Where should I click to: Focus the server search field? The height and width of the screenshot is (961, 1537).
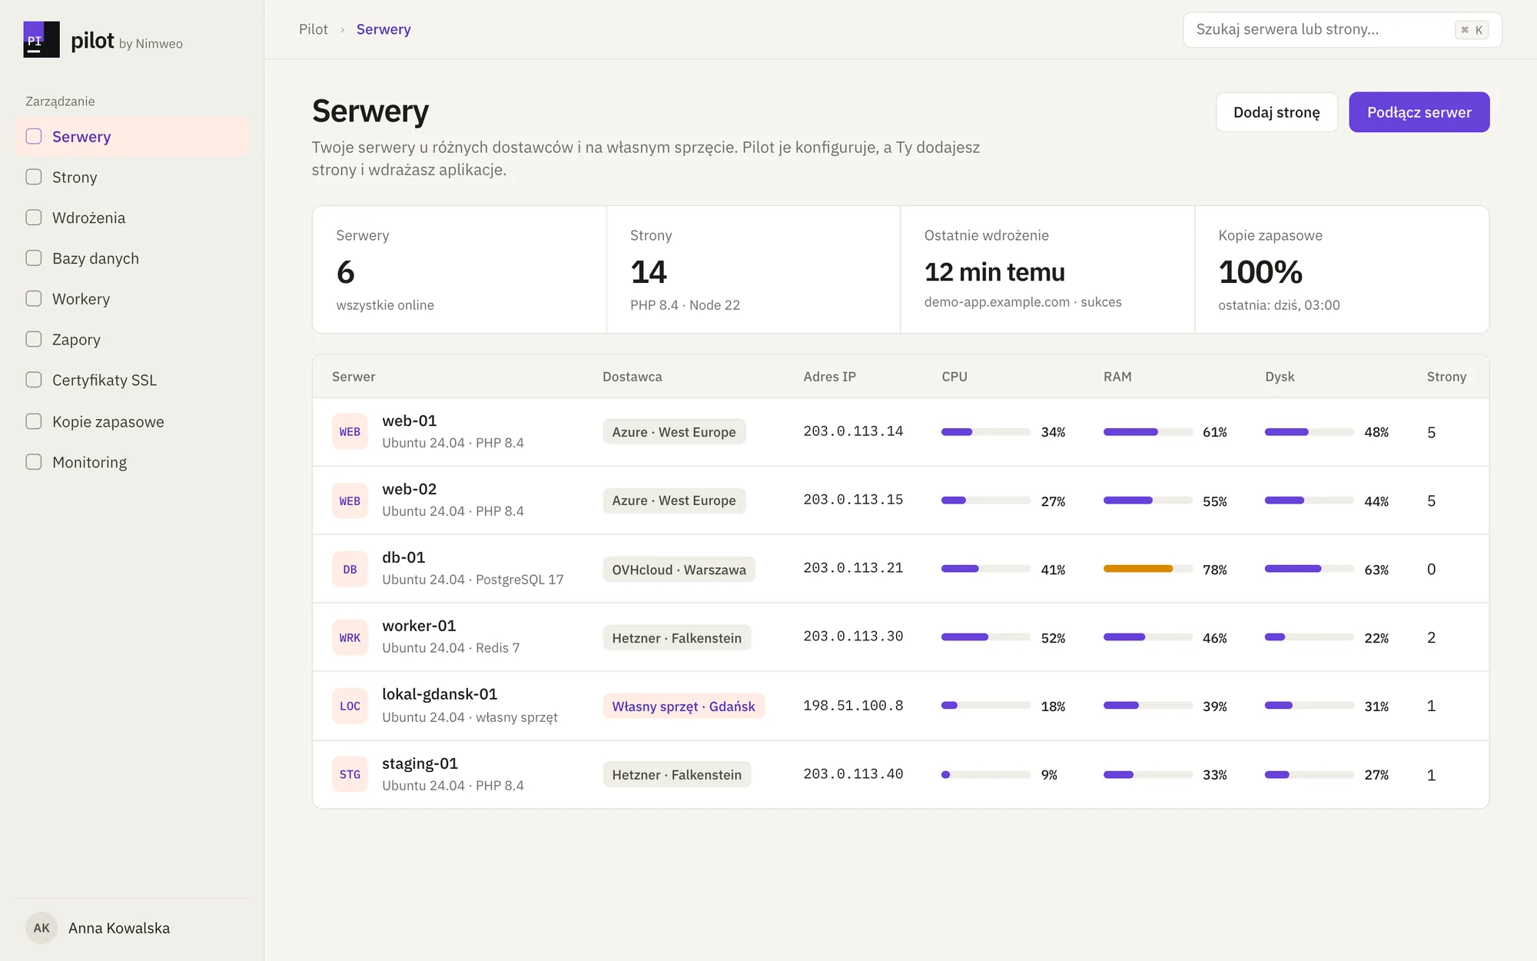(x=1342, y=29)
